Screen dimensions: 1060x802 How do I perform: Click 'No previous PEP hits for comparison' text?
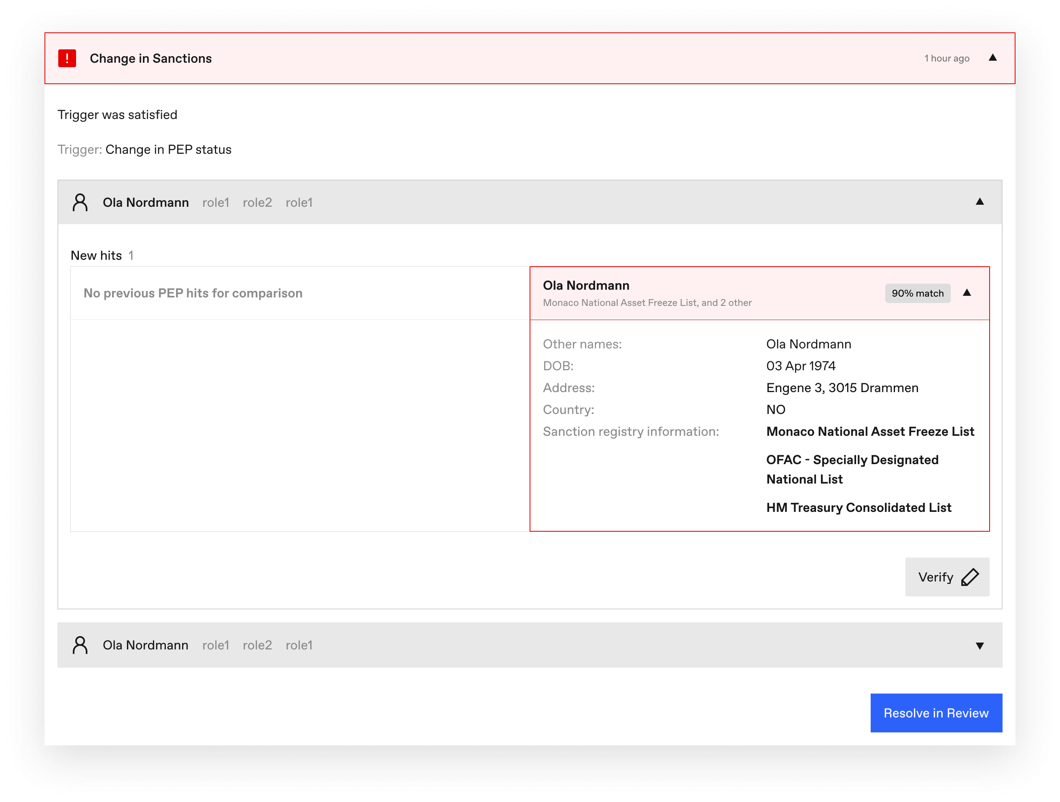[193, 293]
